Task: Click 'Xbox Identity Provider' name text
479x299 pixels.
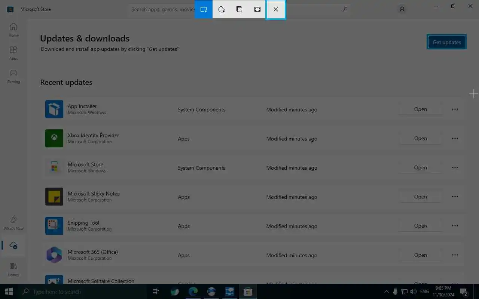Action: tap(94, 135)
